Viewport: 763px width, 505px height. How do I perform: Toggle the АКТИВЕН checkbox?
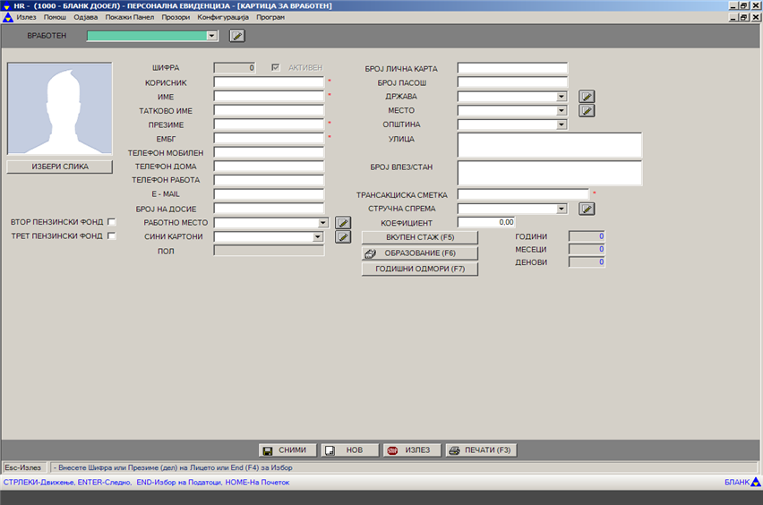(x=276, y=68)
